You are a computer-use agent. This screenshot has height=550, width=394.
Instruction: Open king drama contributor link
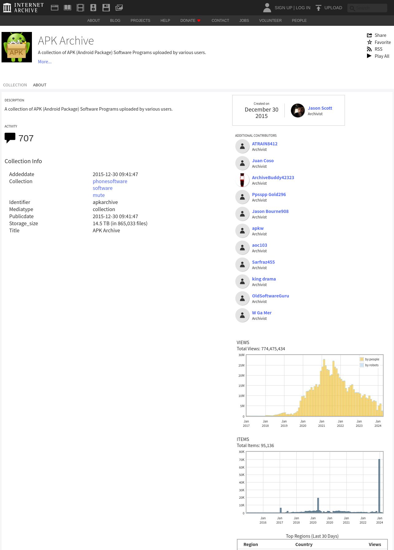[264, 279]
